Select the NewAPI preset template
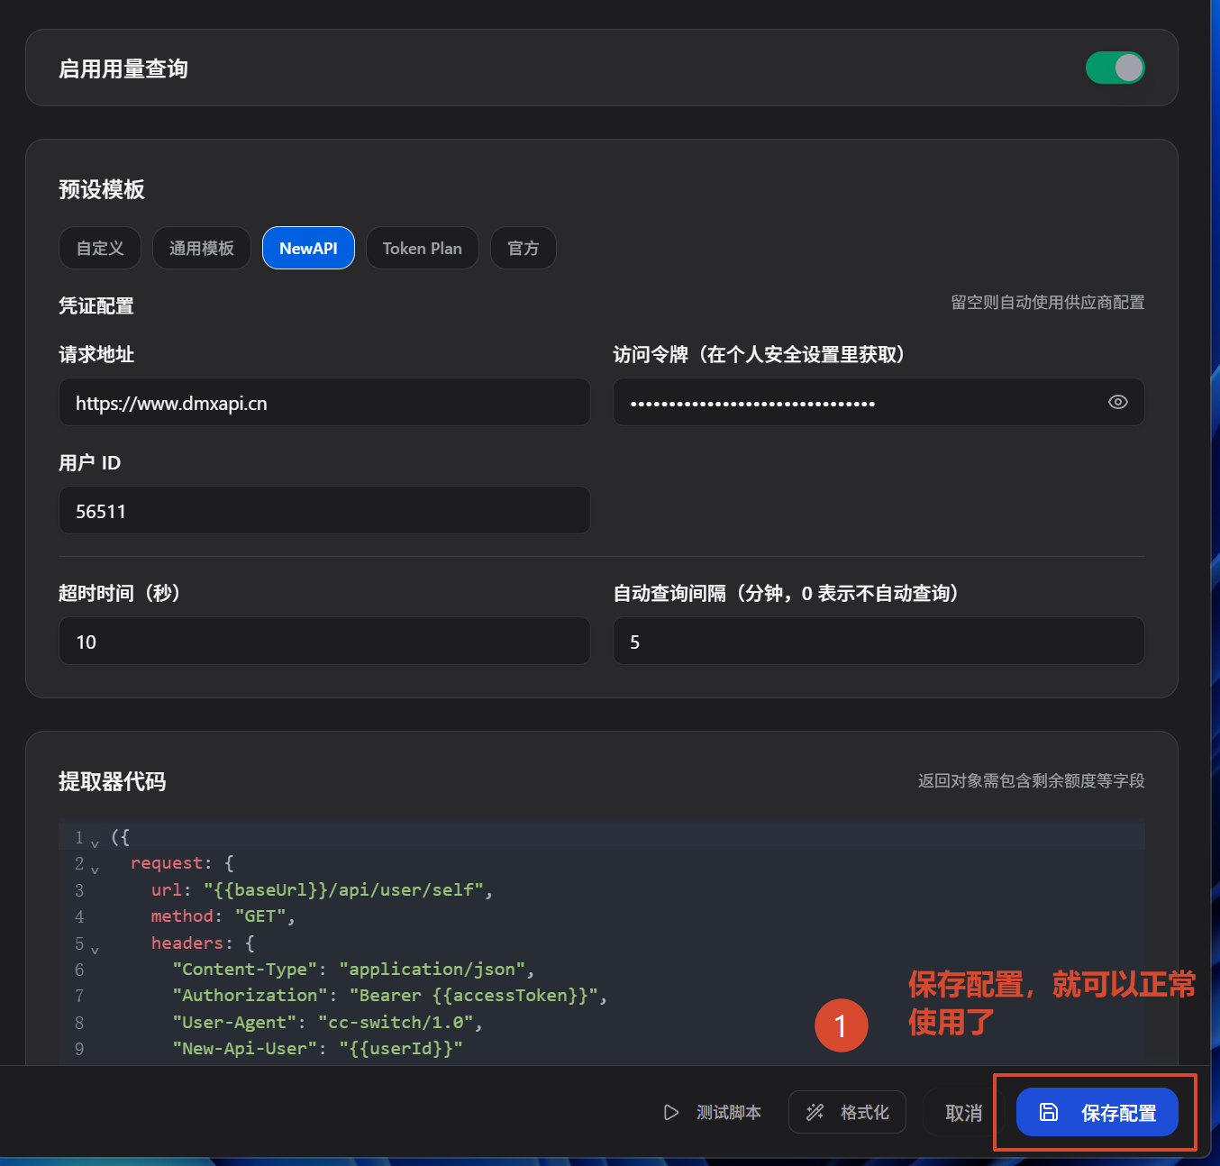 coord(308,248)
